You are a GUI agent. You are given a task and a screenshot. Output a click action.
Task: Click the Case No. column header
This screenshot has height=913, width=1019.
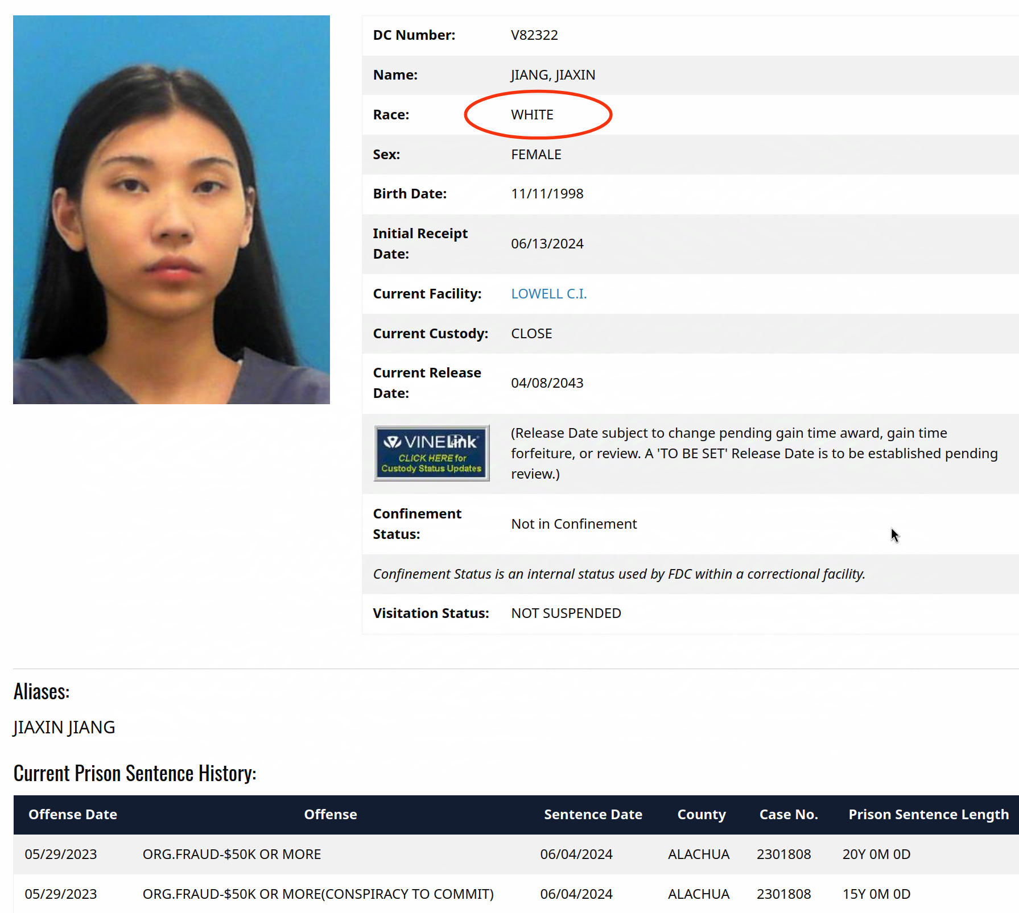(x=789, y=815)
